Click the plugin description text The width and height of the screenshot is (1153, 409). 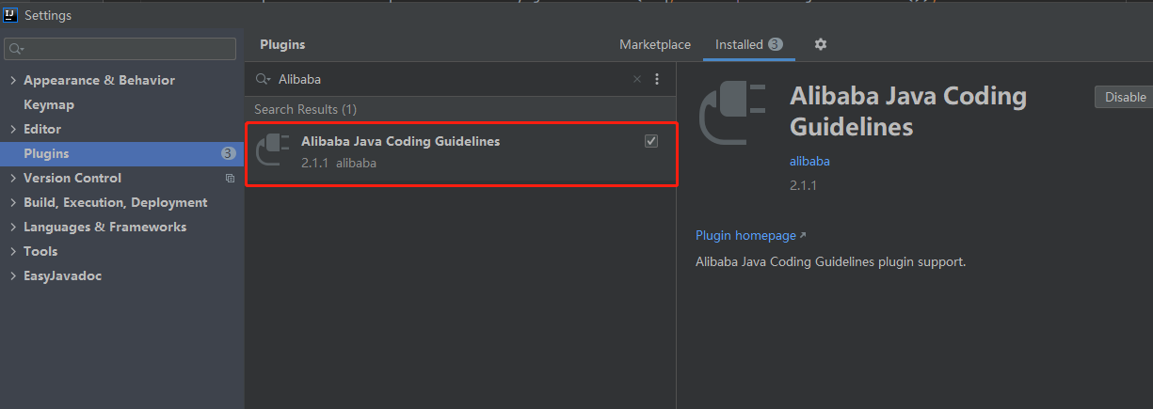click(x=831, y=261)
